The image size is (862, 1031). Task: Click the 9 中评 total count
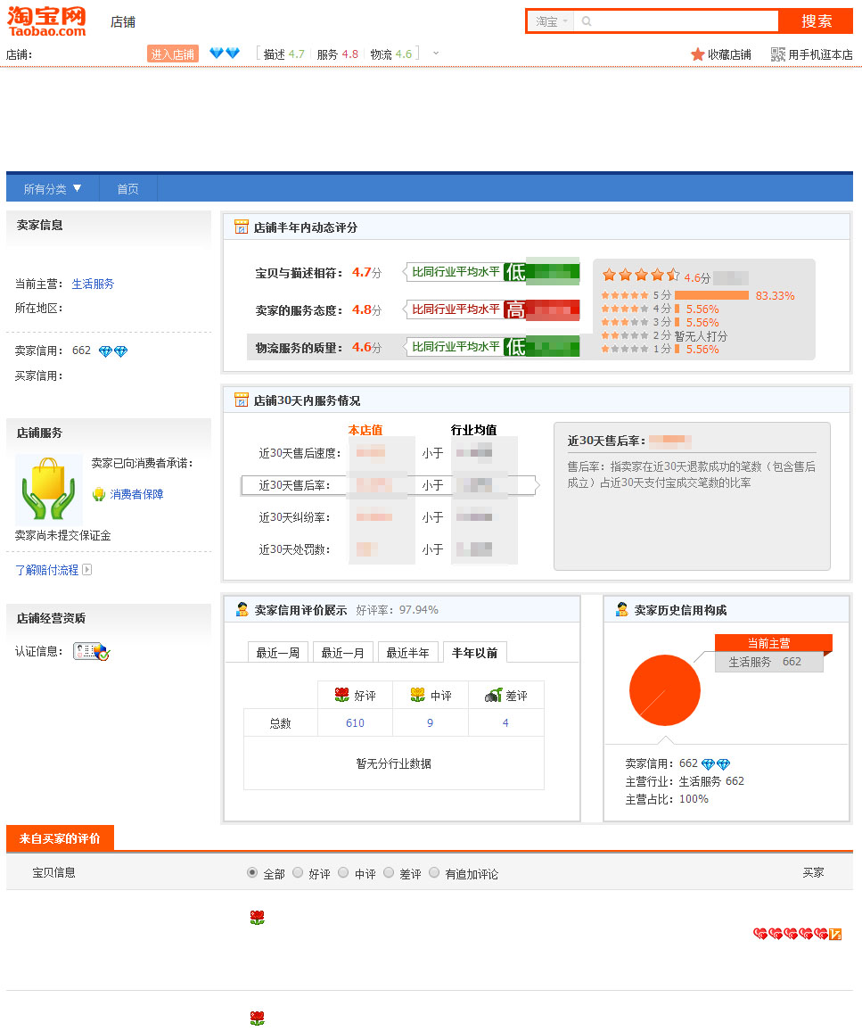pos(431,722)
